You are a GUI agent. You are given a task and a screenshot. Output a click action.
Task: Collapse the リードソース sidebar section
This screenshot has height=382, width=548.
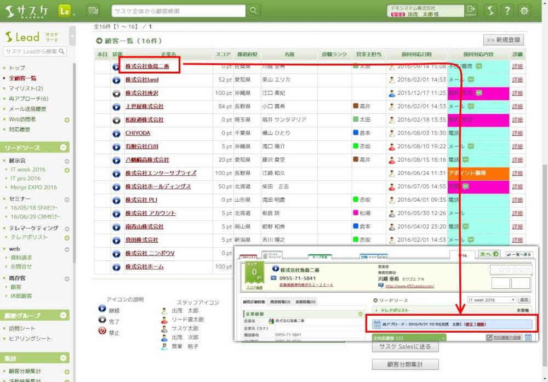tap(64, 148)
